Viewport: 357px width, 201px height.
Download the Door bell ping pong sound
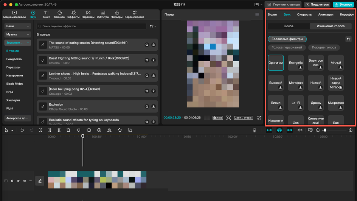click(x=154, y=91)
